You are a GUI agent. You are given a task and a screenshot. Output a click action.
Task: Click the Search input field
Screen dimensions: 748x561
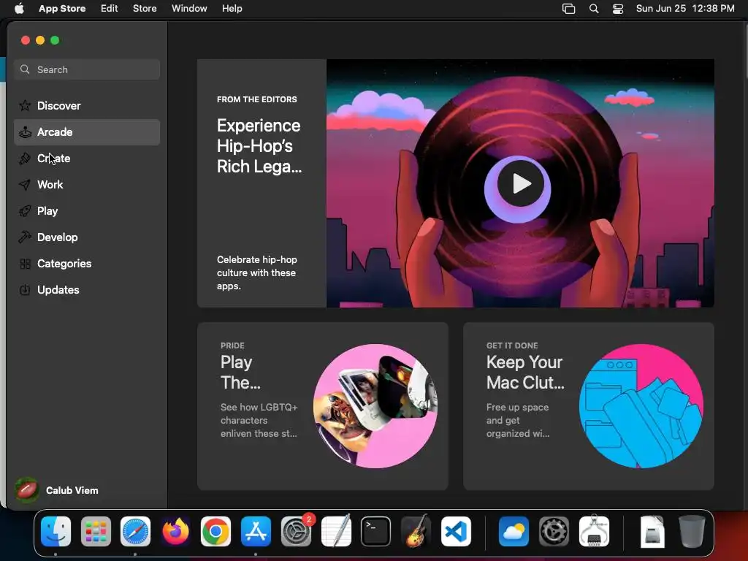(87, 69)
